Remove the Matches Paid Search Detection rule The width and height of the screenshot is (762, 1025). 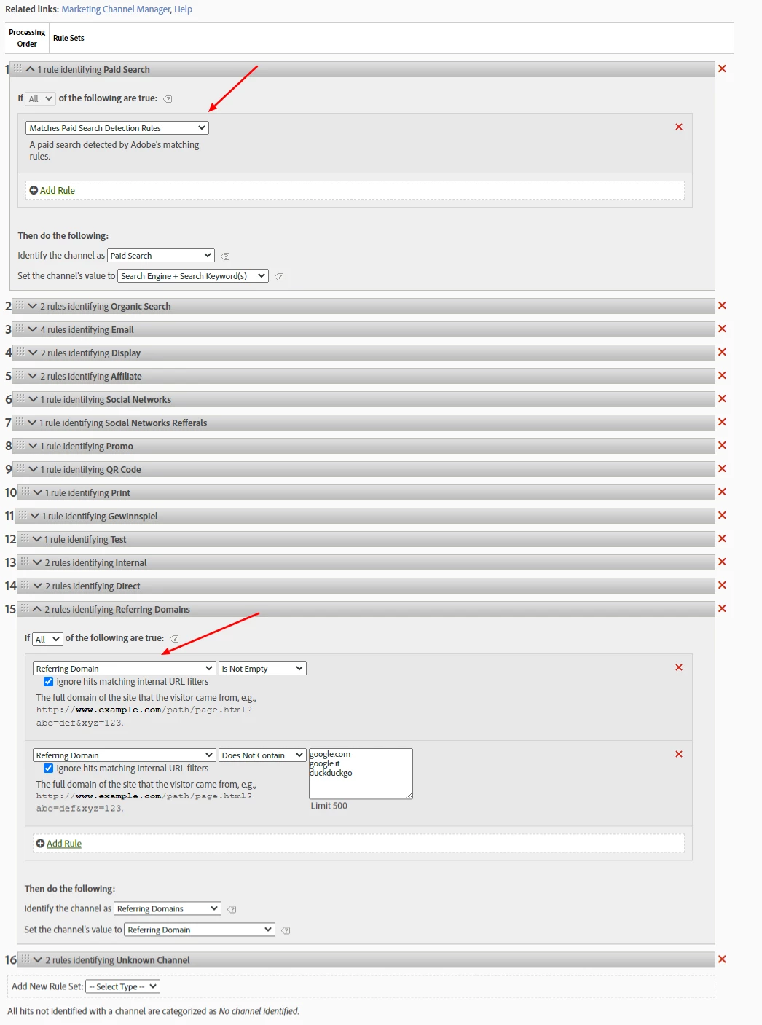pyautogui.click(x=679, y=127)
